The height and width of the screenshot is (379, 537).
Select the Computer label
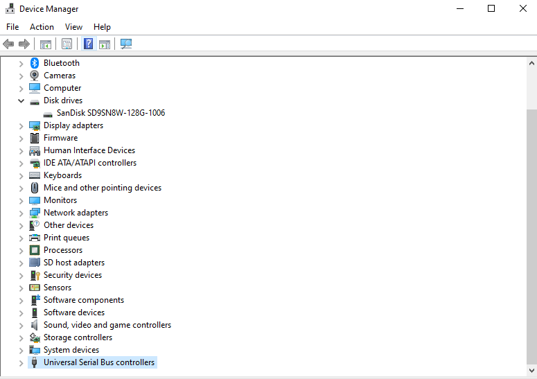tap(62, 88)
